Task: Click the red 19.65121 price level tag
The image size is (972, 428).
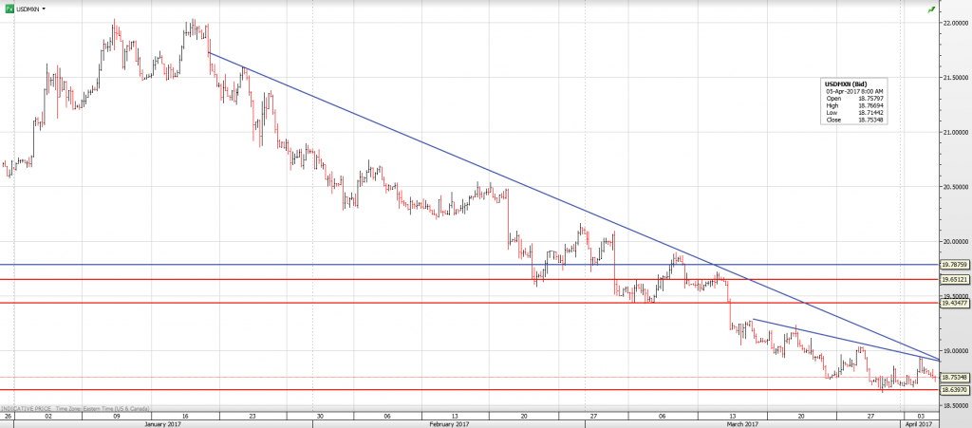Action: (954, 280)
